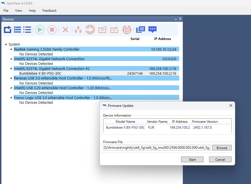Collapse the System tree node
Viewport: 251px width, 184px height.
6,44
